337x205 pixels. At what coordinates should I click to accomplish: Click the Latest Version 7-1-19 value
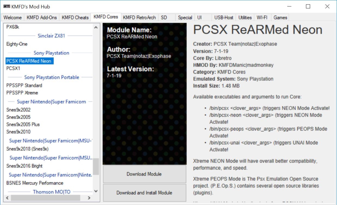pos(114,76)
